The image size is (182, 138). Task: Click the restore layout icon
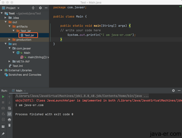3,126
